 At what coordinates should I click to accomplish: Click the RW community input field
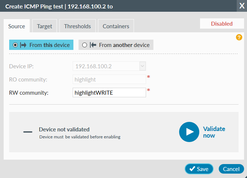pos(109,92)
